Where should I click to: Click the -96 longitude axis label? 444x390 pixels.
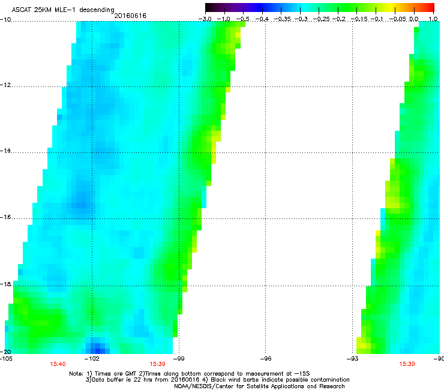coord(266,359)
